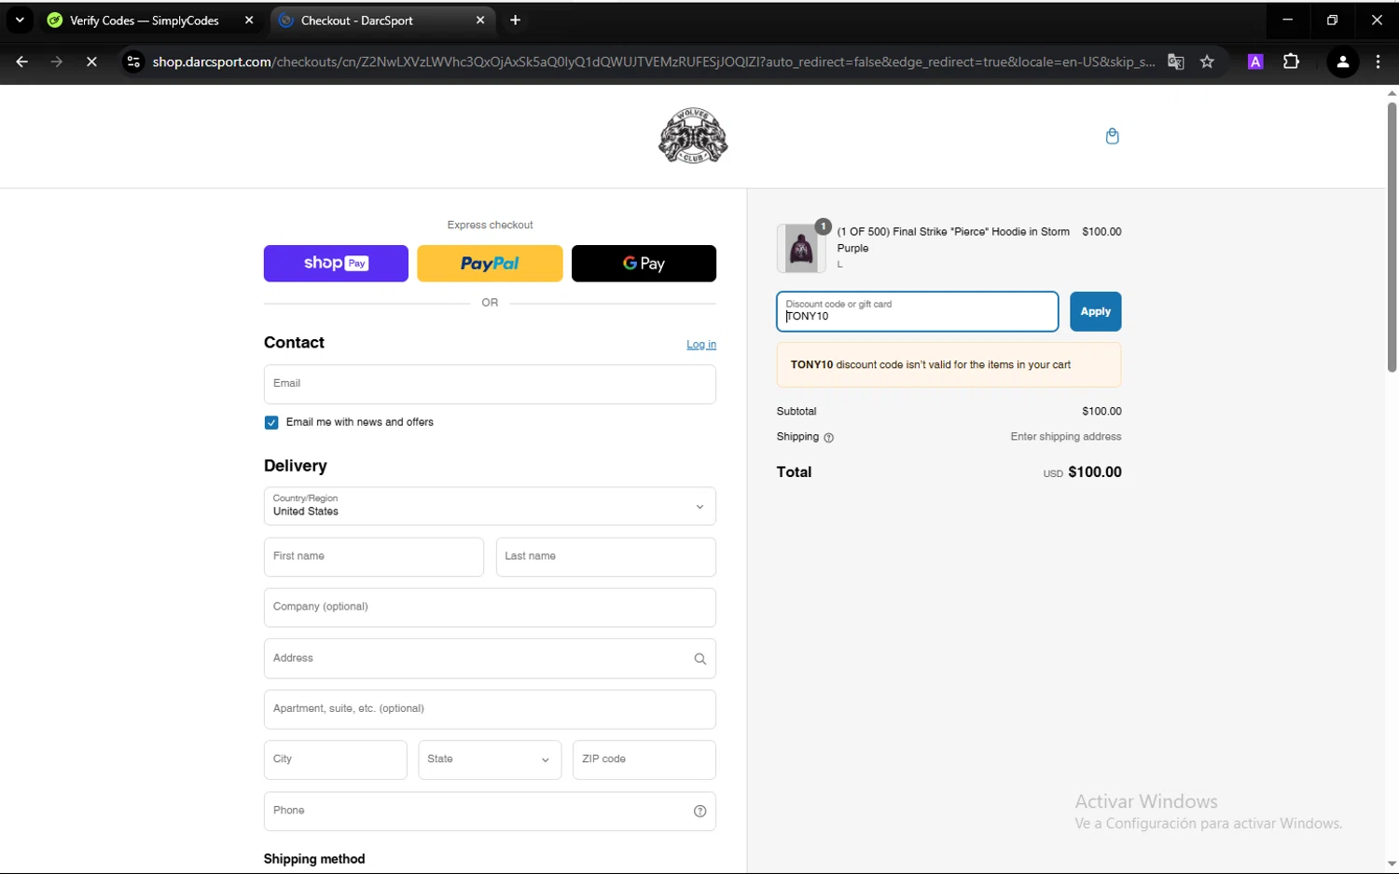Screen dimensions: 1399x874
Task: Pay with PayPal express button
Action: coord(490,264)
